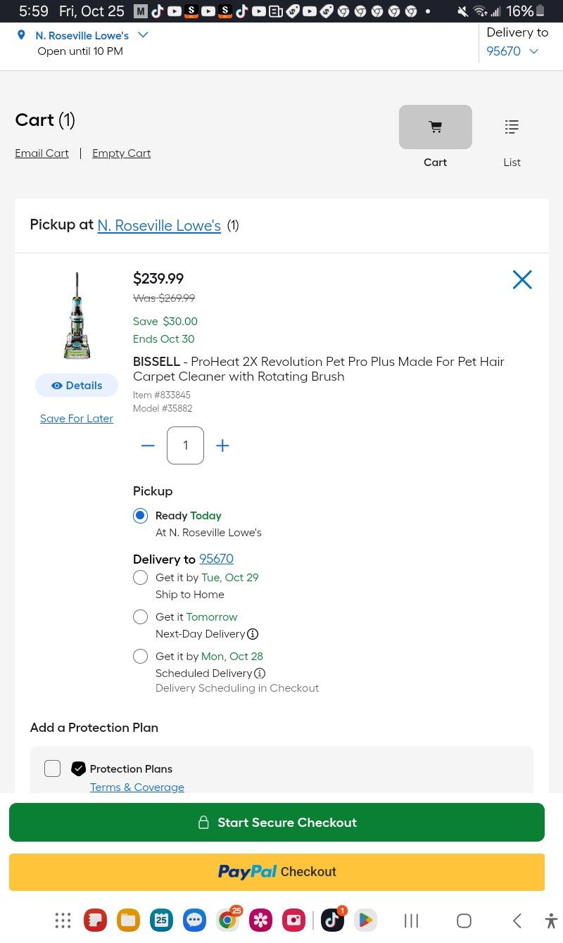Tap the accessibility figure icon
This screenshot has height=943, width=563.
tap(550, 920)
